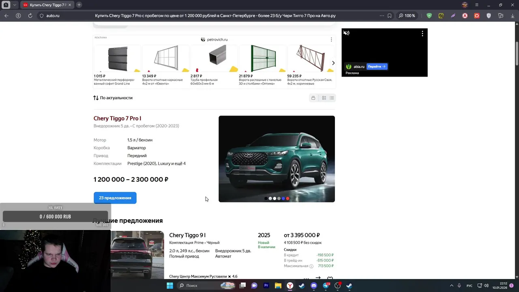Open the black Chery Tiggo 9 thumbnail
Screen dimensions: 519x292
click(137, 255)
